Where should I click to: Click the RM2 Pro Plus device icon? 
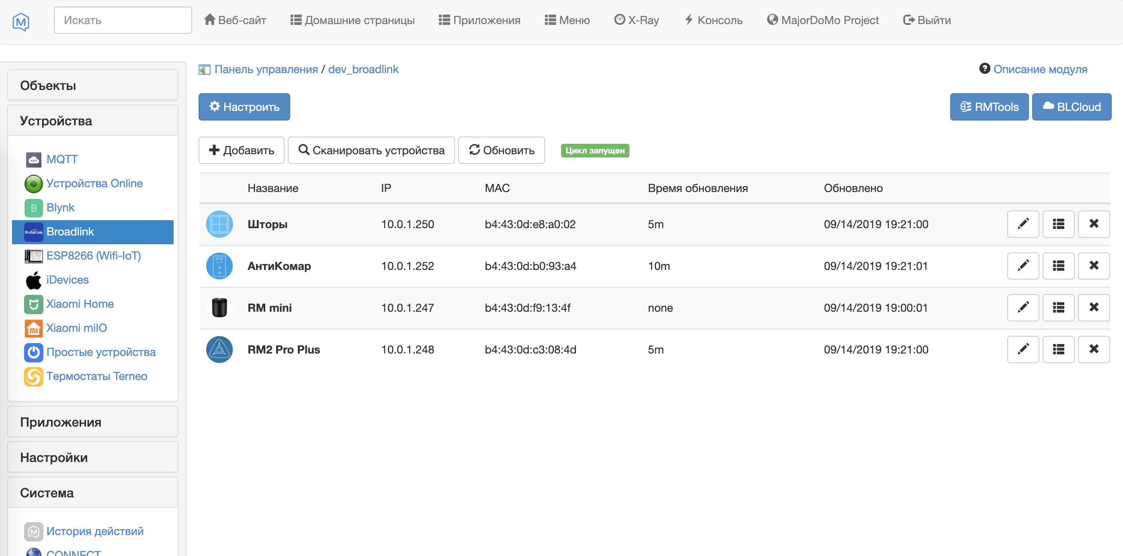pyautogui.click(x=219, y=350)
